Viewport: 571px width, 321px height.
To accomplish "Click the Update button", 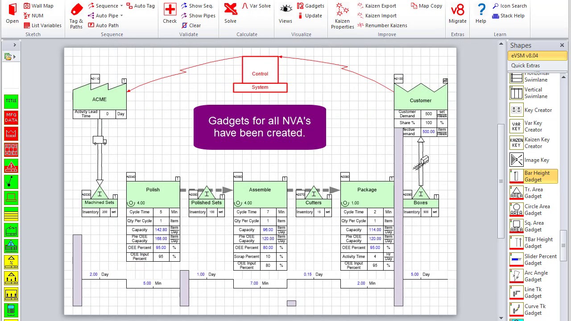I will click(309, 16).
